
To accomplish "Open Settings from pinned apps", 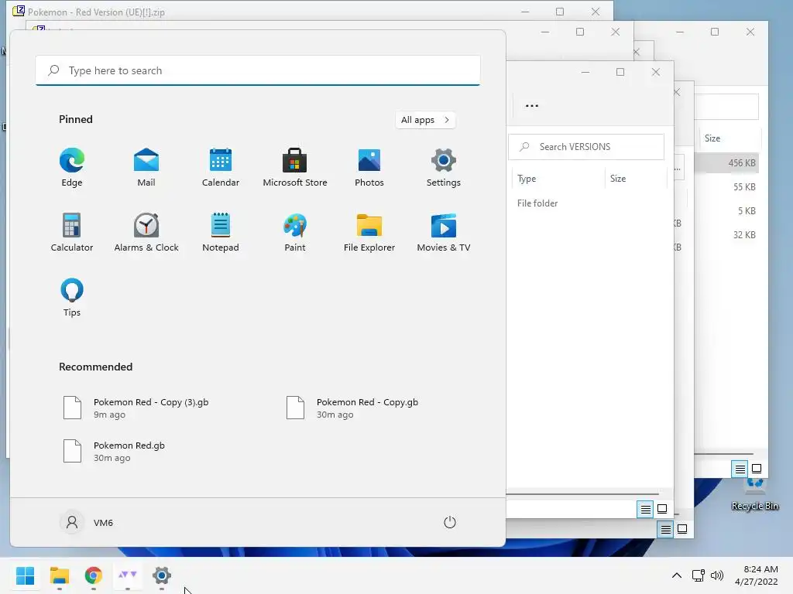I will [x=444, y=167].
